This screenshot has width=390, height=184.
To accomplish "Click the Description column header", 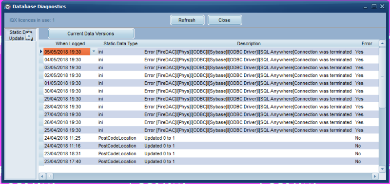I will click(249, 44).
